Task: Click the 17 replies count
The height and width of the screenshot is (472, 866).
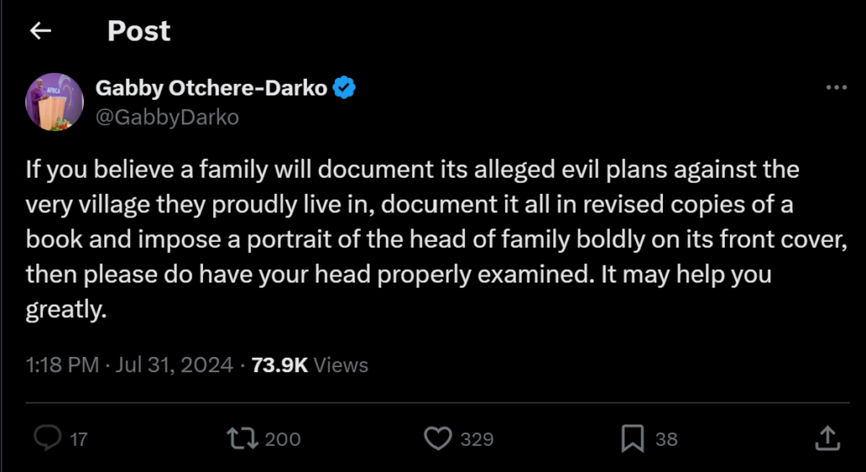Action: point(79,439)
